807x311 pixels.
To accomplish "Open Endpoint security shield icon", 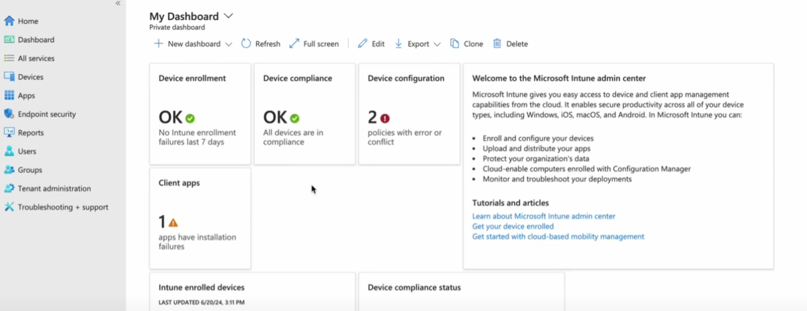I will [x=9, y=114].
